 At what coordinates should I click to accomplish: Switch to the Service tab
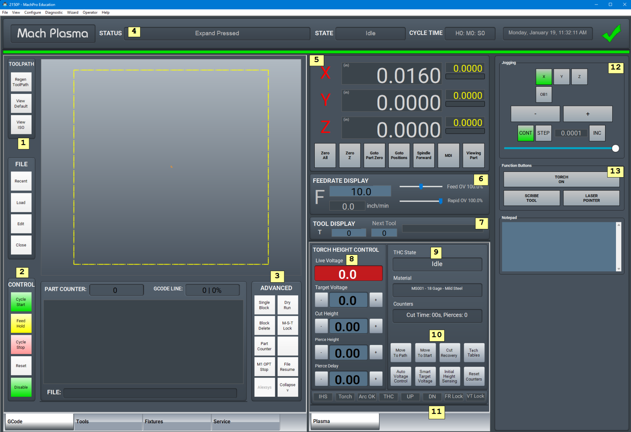pos(246,422)
